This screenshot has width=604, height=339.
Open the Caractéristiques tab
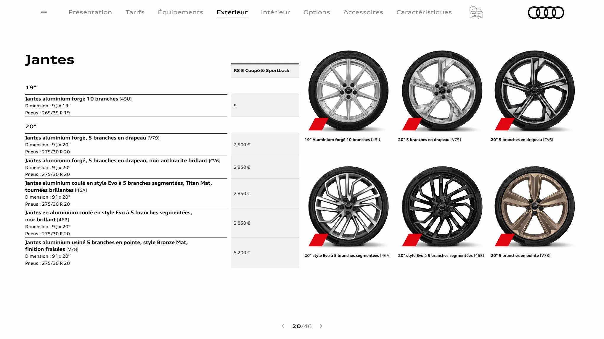424,12
